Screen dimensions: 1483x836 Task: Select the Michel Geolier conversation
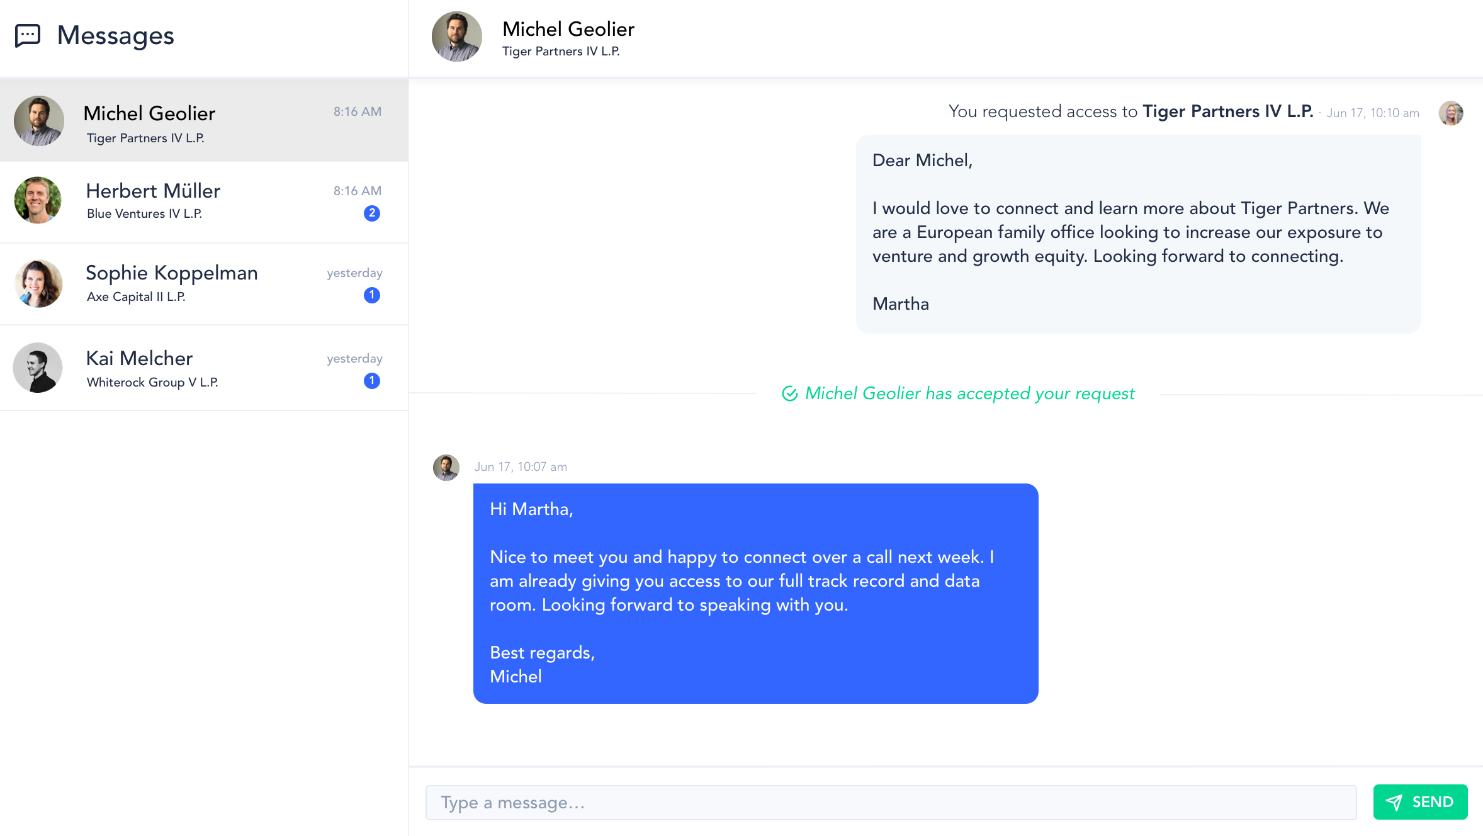[x=204, y=121]
